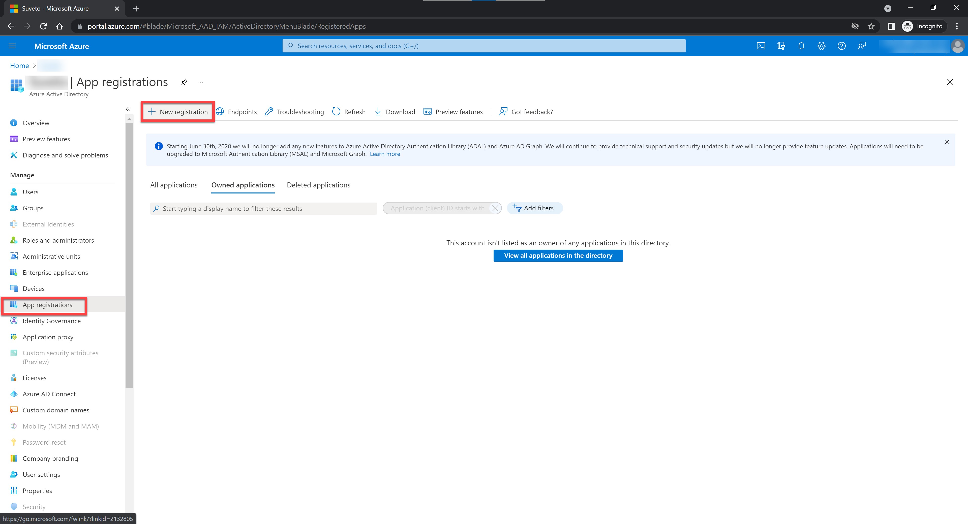Open Enterprise applications in sidebar

55,272
